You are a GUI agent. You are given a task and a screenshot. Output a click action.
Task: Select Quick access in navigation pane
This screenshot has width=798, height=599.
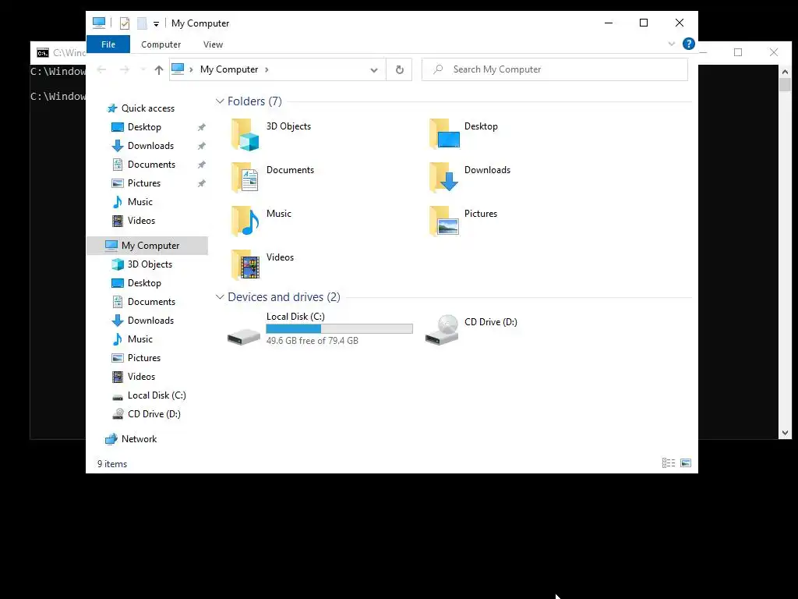pos(147,108)
